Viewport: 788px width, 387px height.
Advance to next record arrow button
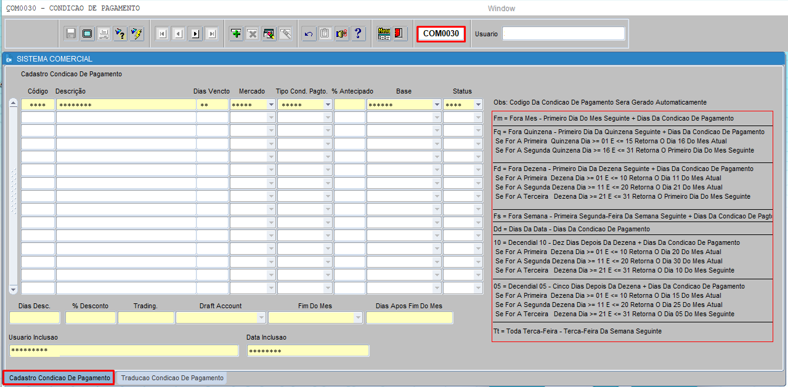point(195,34)
